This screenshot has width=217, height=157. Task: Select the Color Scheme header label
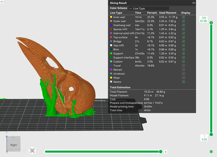pyautogui.click(x=118, y=8)
